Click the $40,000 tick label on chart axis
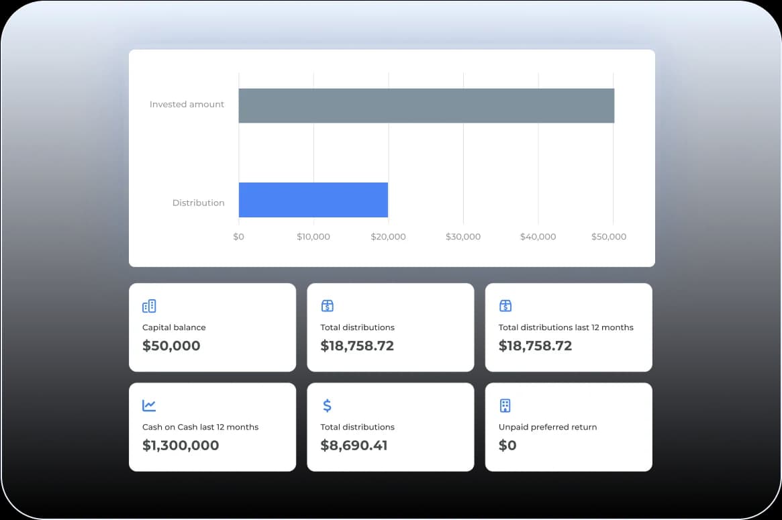Image resolution: width=782 pixels, height=520 pixels. (538, 237)
